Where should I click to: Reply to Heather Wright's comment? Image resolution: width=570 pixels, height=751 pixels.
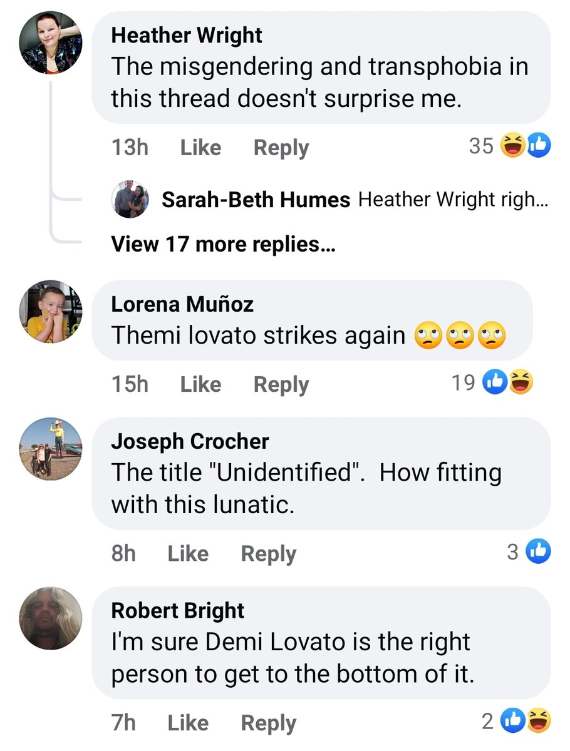point(281,148)
